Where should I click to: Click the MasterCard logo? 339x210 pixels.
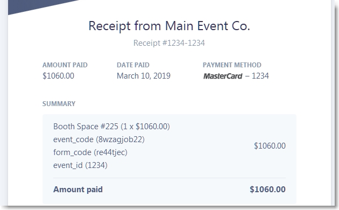click(x=223, y=76)
